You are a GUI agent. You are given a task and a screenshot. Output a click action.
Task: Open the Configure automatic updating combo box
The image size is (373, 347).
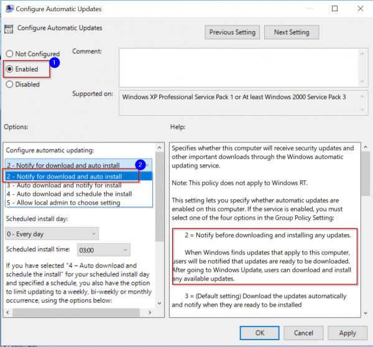pyautogui.click(x=79, y=165)
